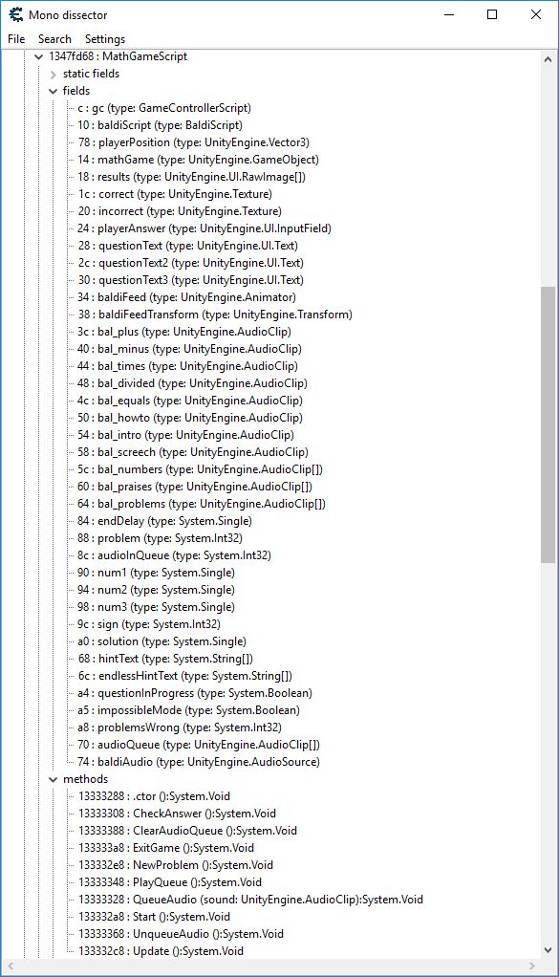The width and height of the screenshot is (559, 977).
Task: Select the bal_praises AudioClip[] field
Action: tap(195, 487)
